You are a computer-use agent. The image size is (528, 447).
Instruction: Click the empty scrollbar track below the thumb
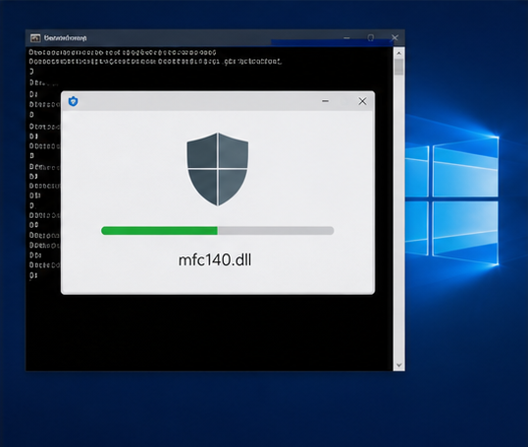point(399,217)
